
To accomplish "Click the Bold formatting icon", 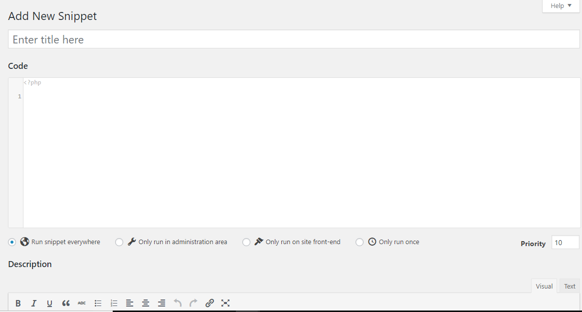I will [x=18, y=303].
